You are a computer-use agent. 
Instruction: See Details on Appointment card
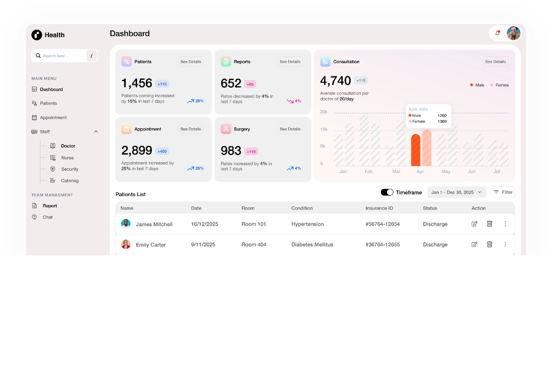tap(191, 129)
